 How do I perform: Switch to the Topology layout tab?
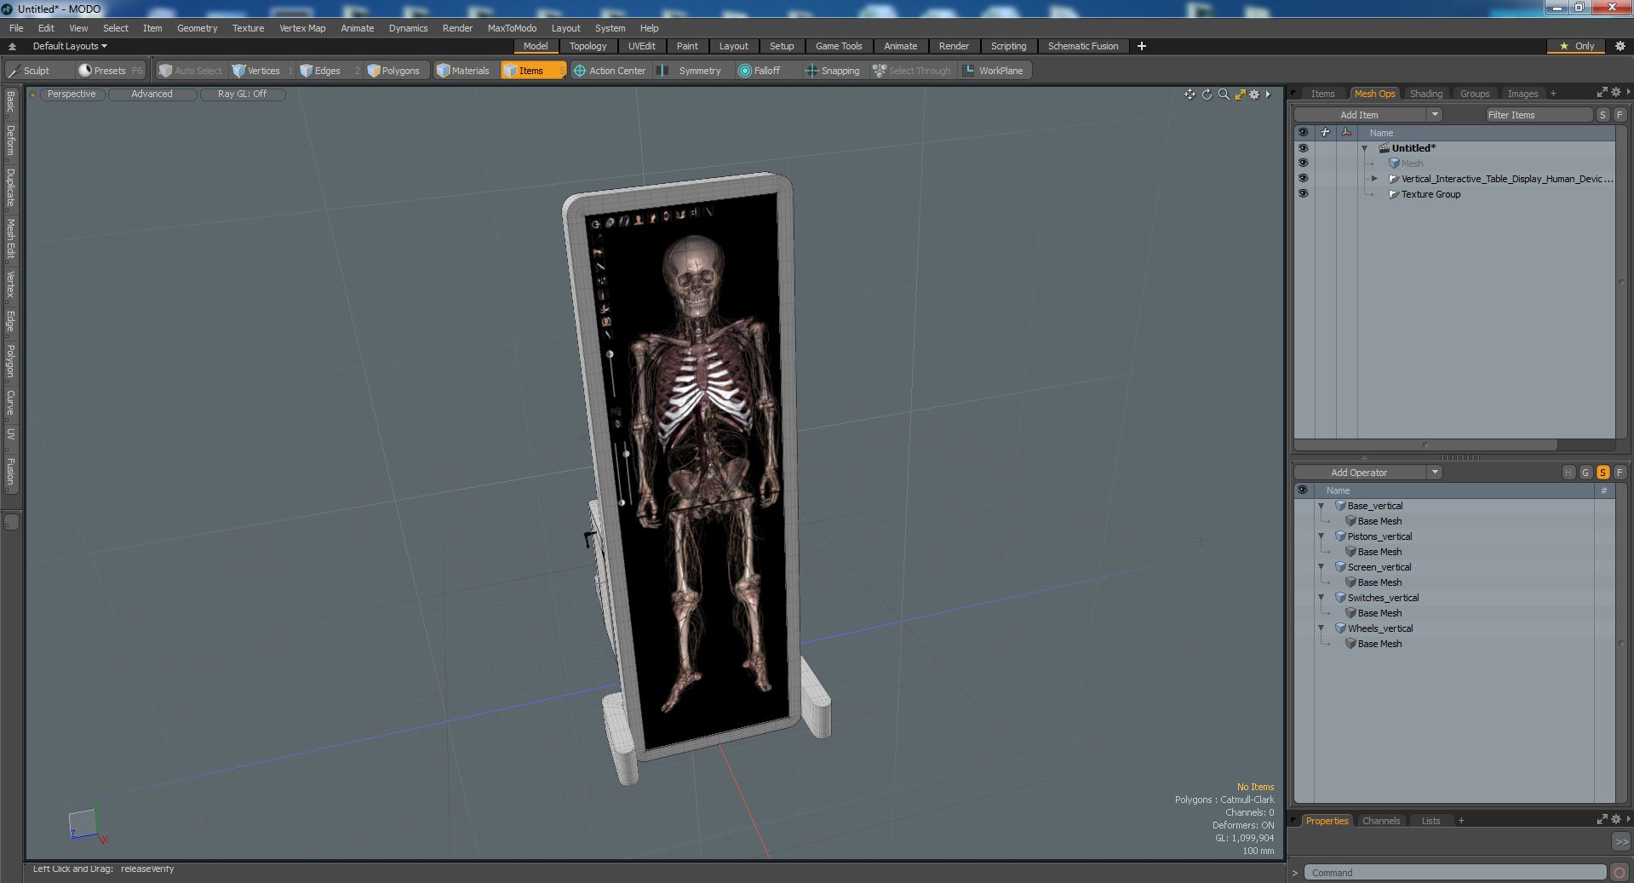point(588,46)
